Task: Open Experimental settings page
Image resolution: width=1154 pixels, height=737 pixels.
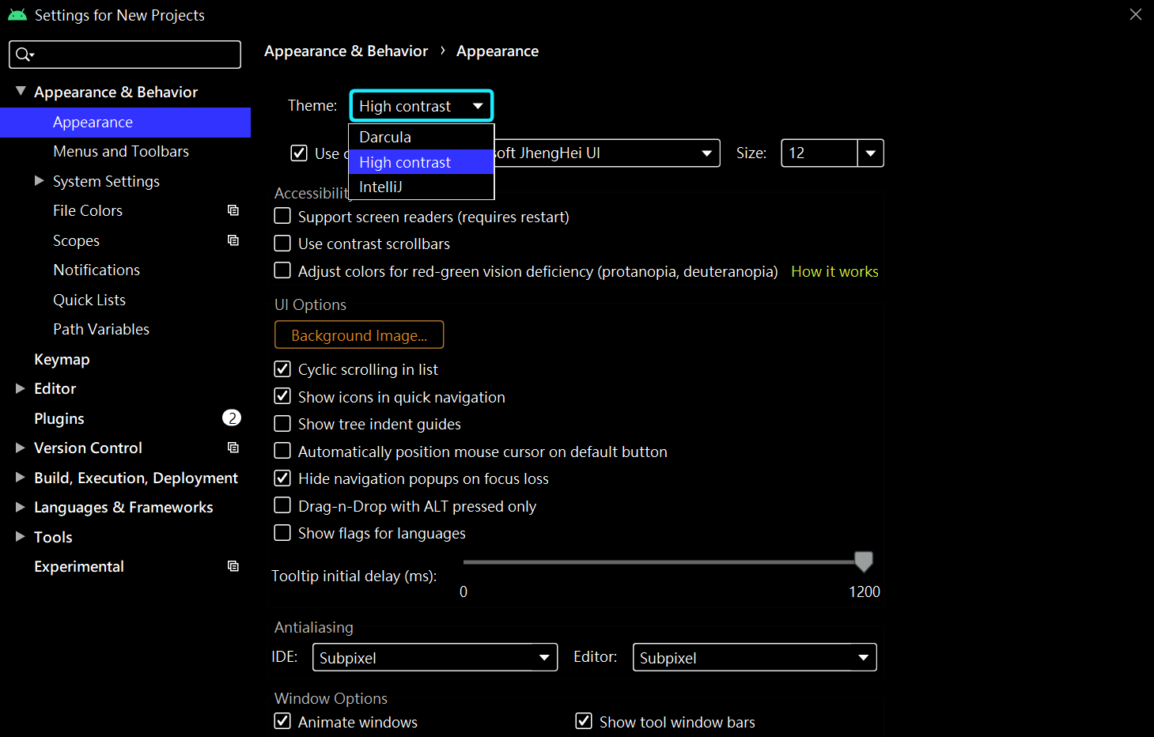Action: tap(79, 566)
